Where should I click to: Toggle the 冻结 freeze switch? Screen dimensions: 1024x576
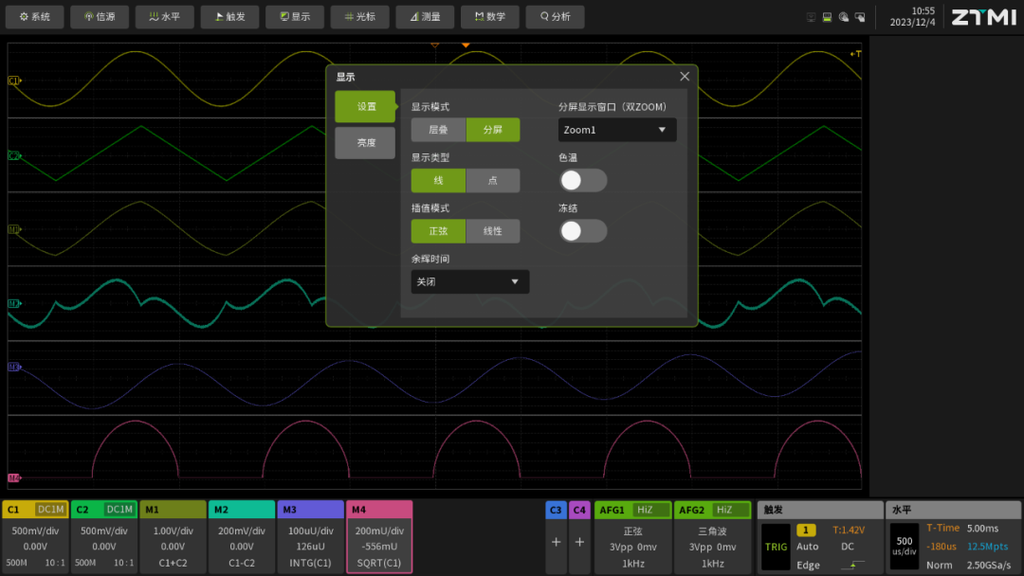point(582,231)
